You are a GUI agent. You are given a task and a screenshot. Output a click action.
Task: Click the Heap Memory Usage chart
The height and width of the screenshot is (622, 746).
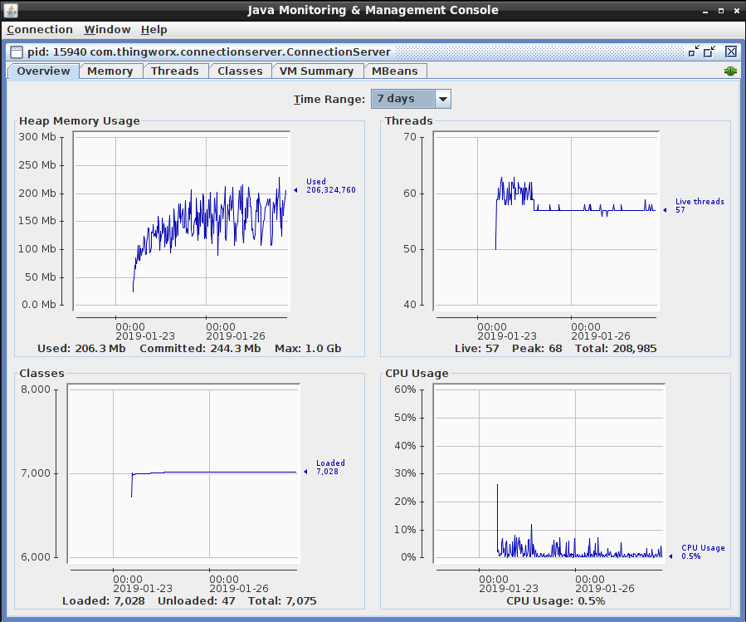181,224
